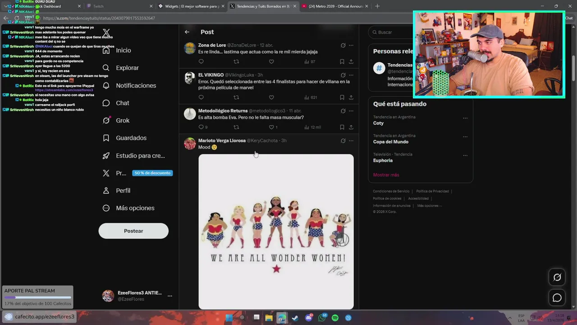Share EL VIKINGO's tweet
This screenshot has width=577, height=325.
[351, 97]
